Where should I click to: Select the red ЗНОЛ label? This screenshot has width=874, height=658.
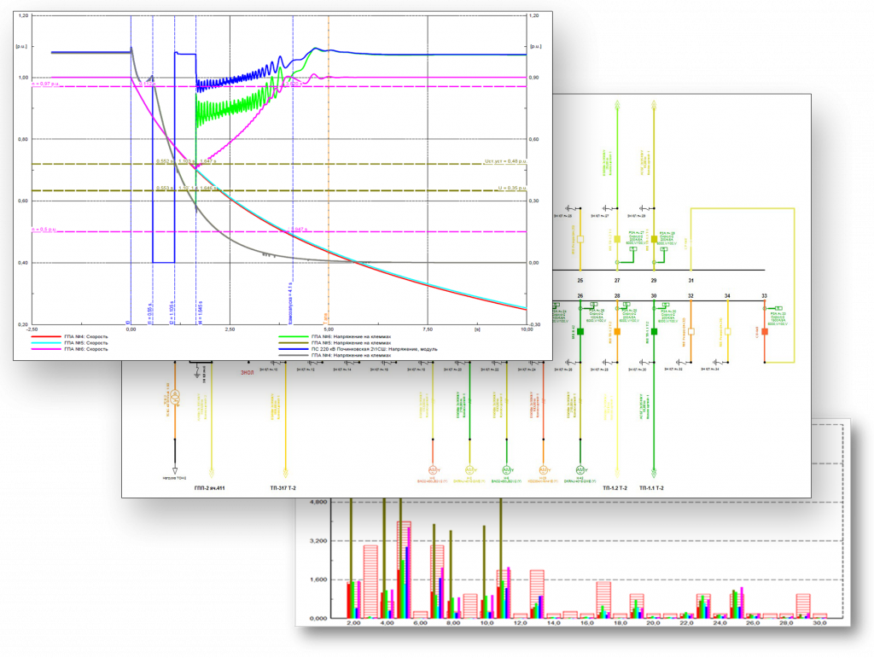point(247,372)
